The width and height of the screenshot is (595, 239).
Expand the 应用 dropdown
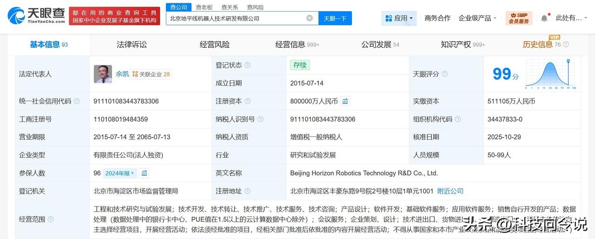coord(399,18)
